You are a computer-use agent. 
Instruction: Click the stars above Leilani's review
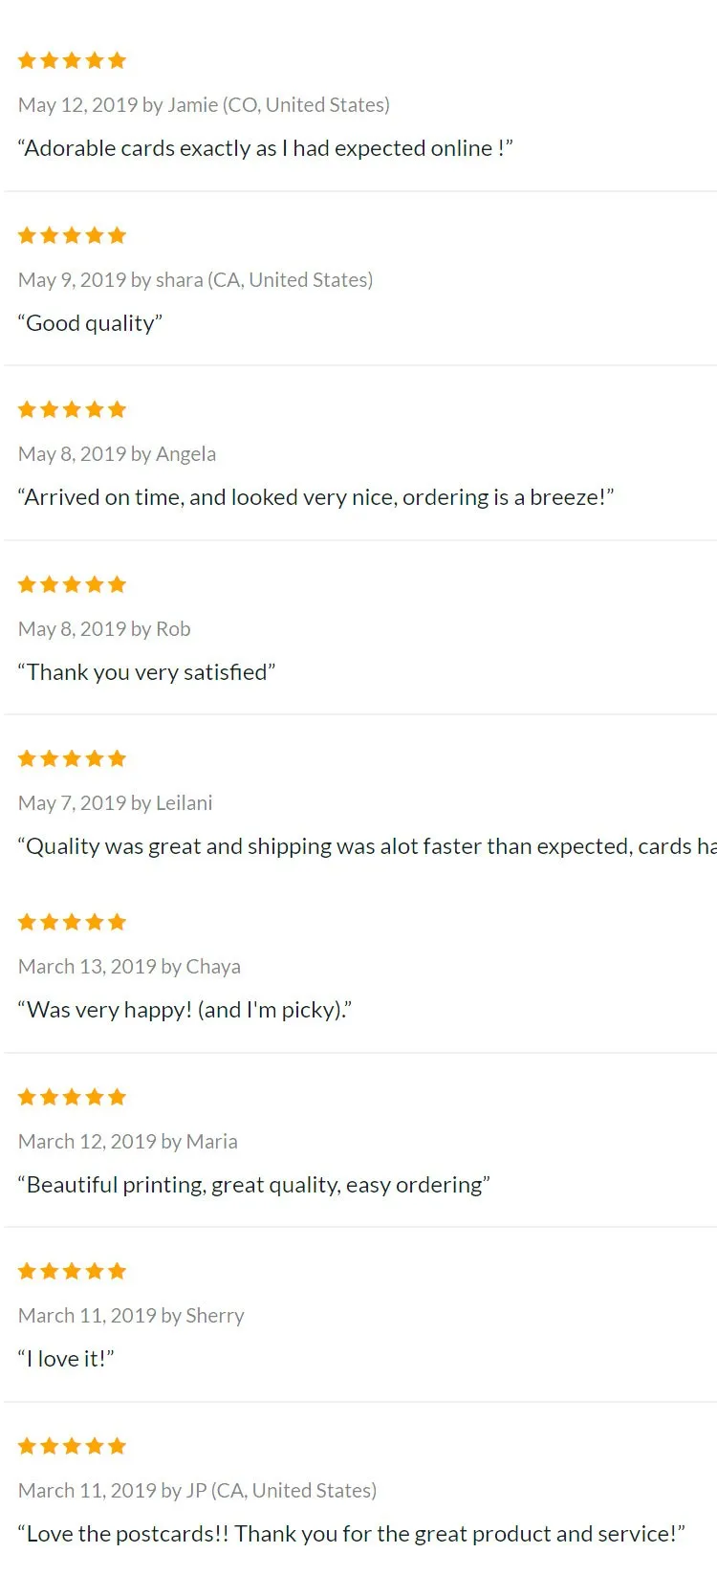(x=73, y=758)
